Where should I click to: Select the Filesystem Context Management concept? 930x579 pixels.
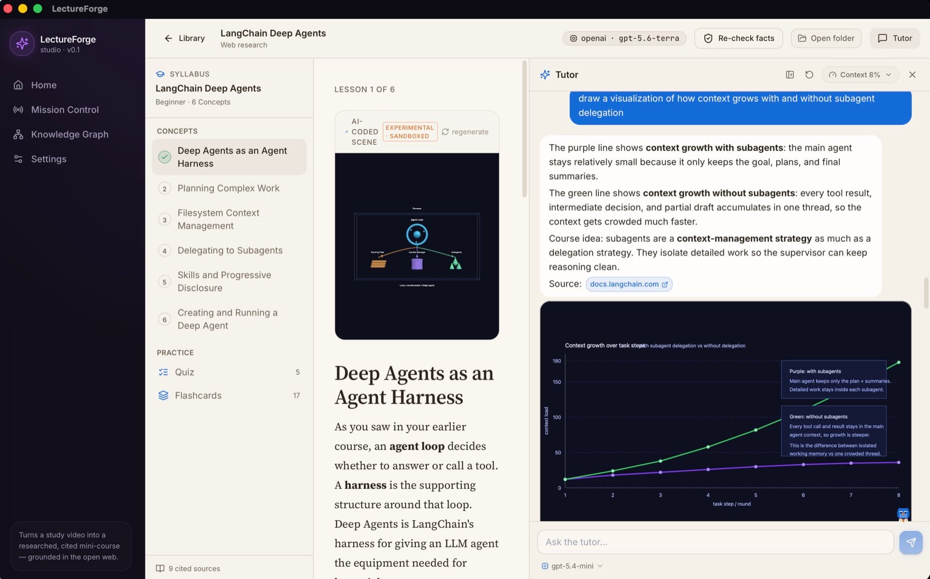pos(229,219)
